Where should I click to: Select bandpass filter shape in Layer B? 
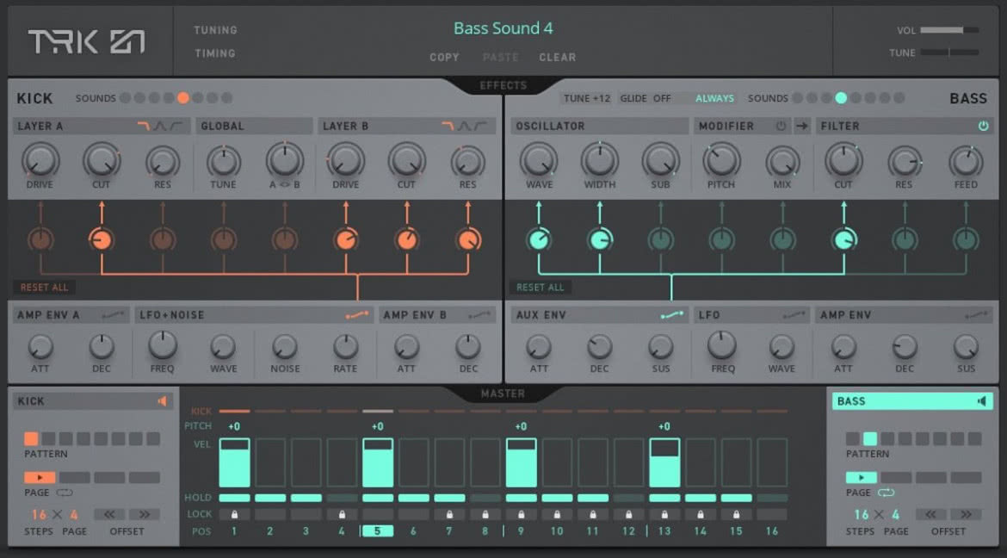464,126
